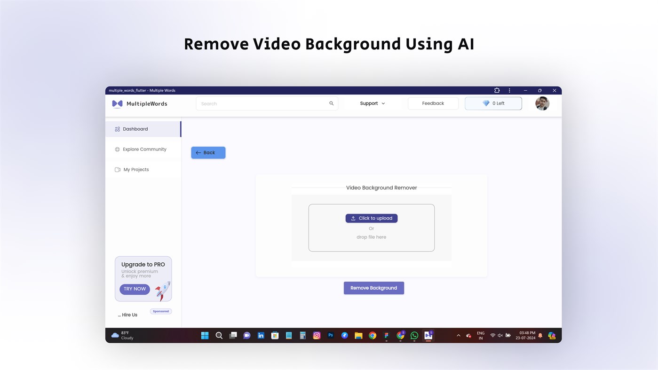Click inside the Search input field
The height and width of the screenshot is (370, 658).
[x=259, y=103]
